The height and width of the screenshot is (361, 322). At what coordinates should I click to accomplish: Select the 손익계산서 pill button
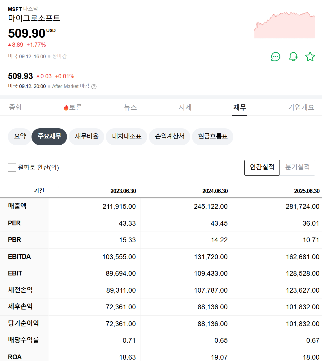tap(170, 136)
